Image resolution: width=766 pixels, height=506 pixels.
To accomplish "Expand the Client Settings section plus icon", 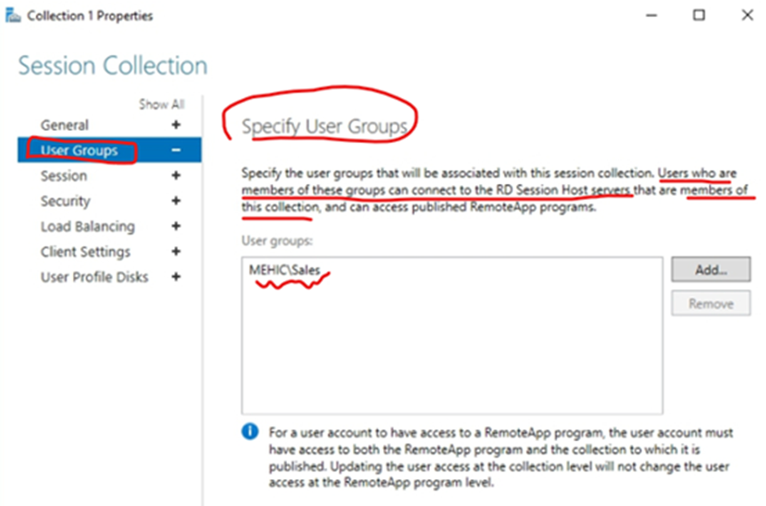I will coord(176,252).
